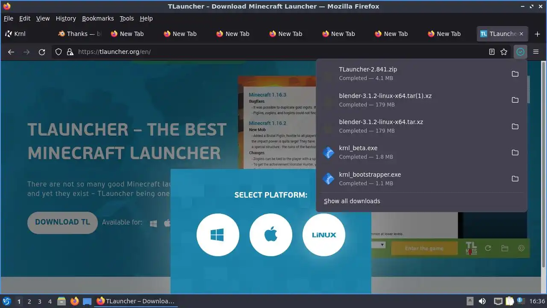Bookmark this page with the star icon

pyautogui.click(x=504, y=52)
